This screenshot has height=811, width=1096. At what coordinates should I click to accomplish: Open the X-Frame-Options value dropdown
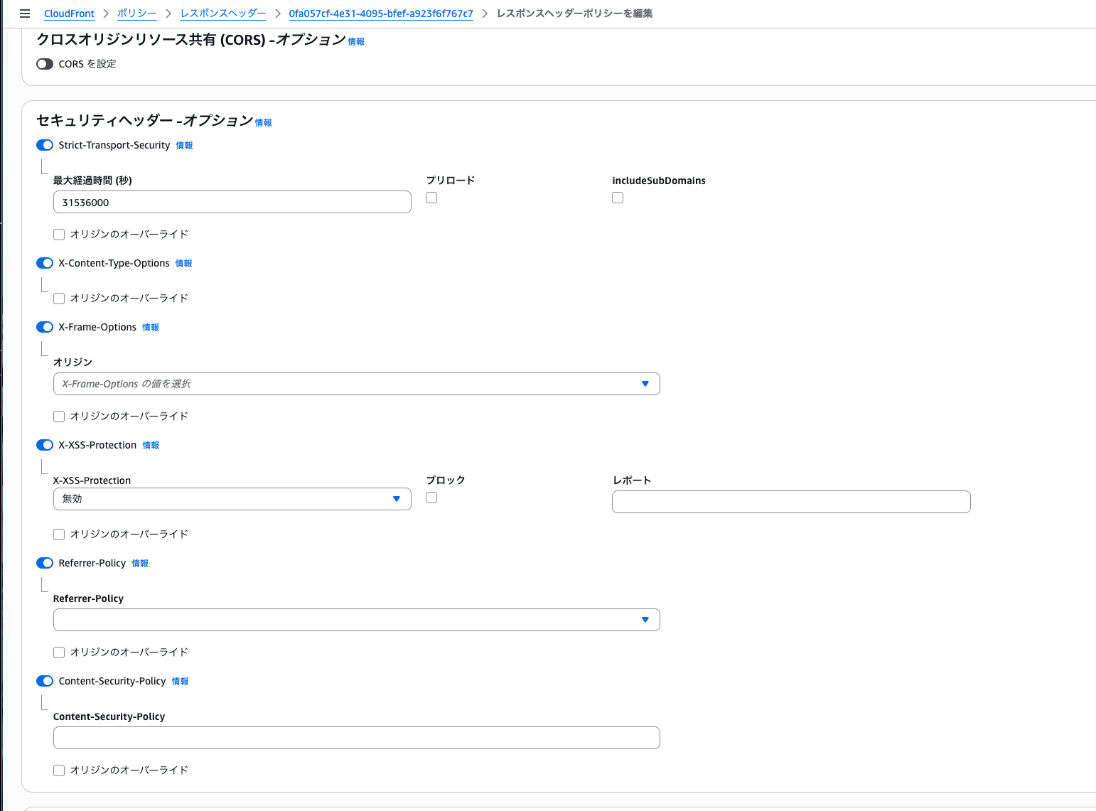(356, 384)
